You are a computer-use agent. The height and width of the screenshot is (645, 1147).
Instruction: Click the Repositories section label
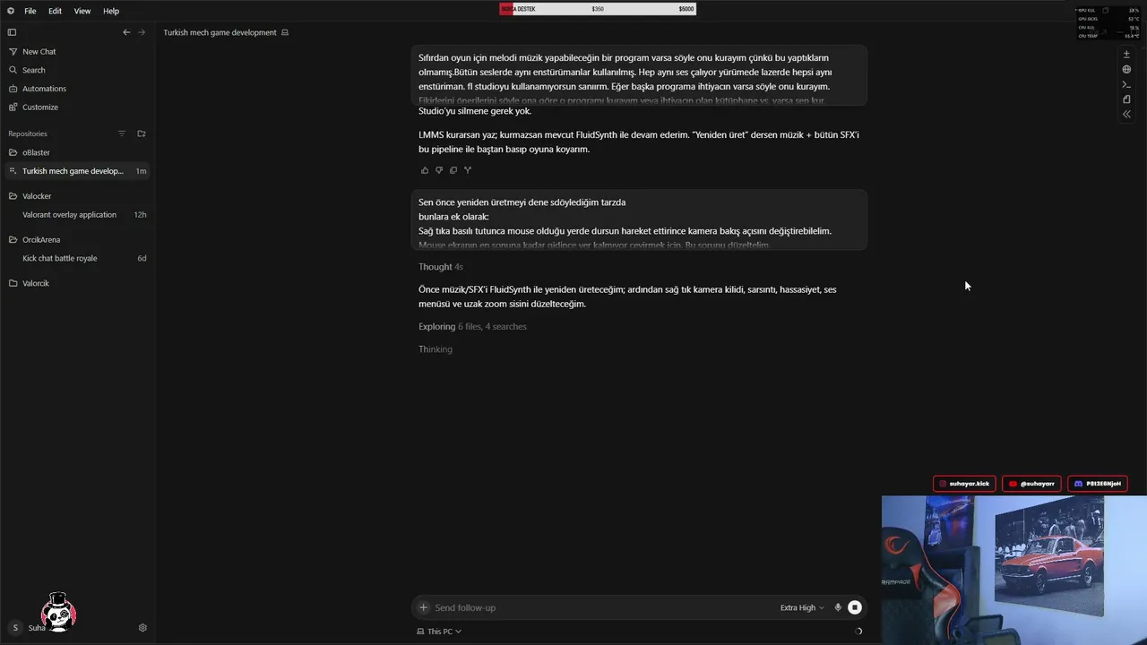pos(28,133)
